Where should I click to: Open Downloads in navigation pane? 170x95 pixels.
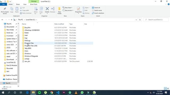tap(10, 59)
